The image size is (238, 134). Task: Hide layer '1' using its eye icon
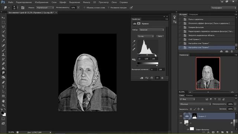click(181, 123)
